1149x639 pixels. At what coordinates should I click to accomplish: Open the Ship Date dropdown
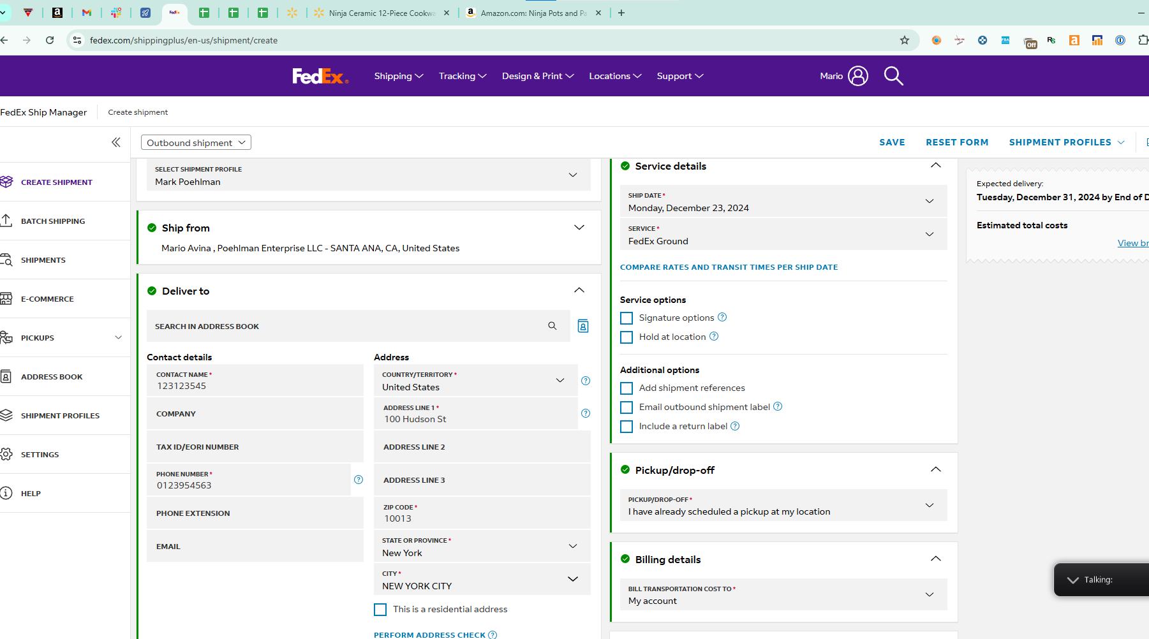pos(783,201)
